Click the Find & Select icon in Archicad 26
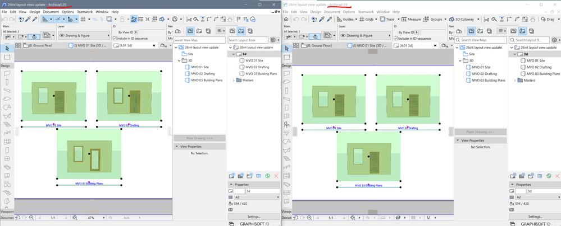The width and height of the screenshot is (561, 226). [x=21, y=19]
